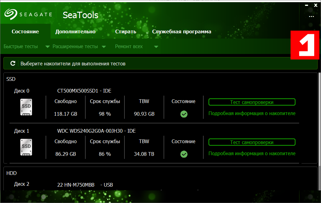
Task: Select the Диск 0 SSD icon
Action: point(26,107)
